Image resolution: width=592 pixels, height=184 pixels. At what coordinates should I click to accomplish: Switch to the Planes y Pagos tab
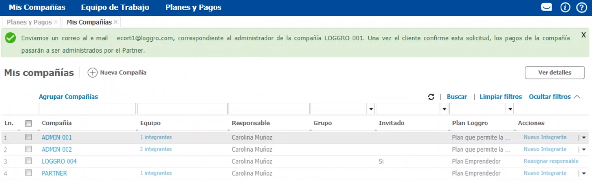[x=29, y=22]
